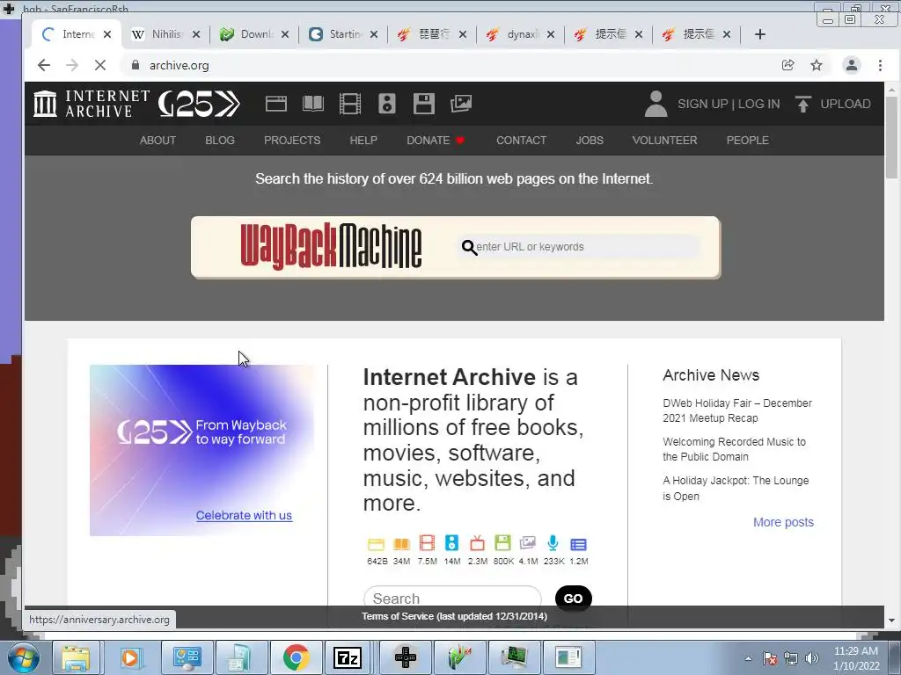Click the user avatar icon

pyautogui.click(x=656, y=104)
